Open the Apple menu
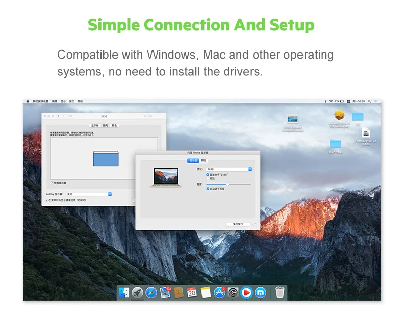 point(28,101)
